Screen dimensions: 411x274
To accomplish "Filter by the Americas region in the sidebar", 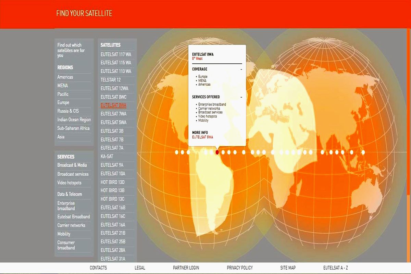I will tap(65, 77).
